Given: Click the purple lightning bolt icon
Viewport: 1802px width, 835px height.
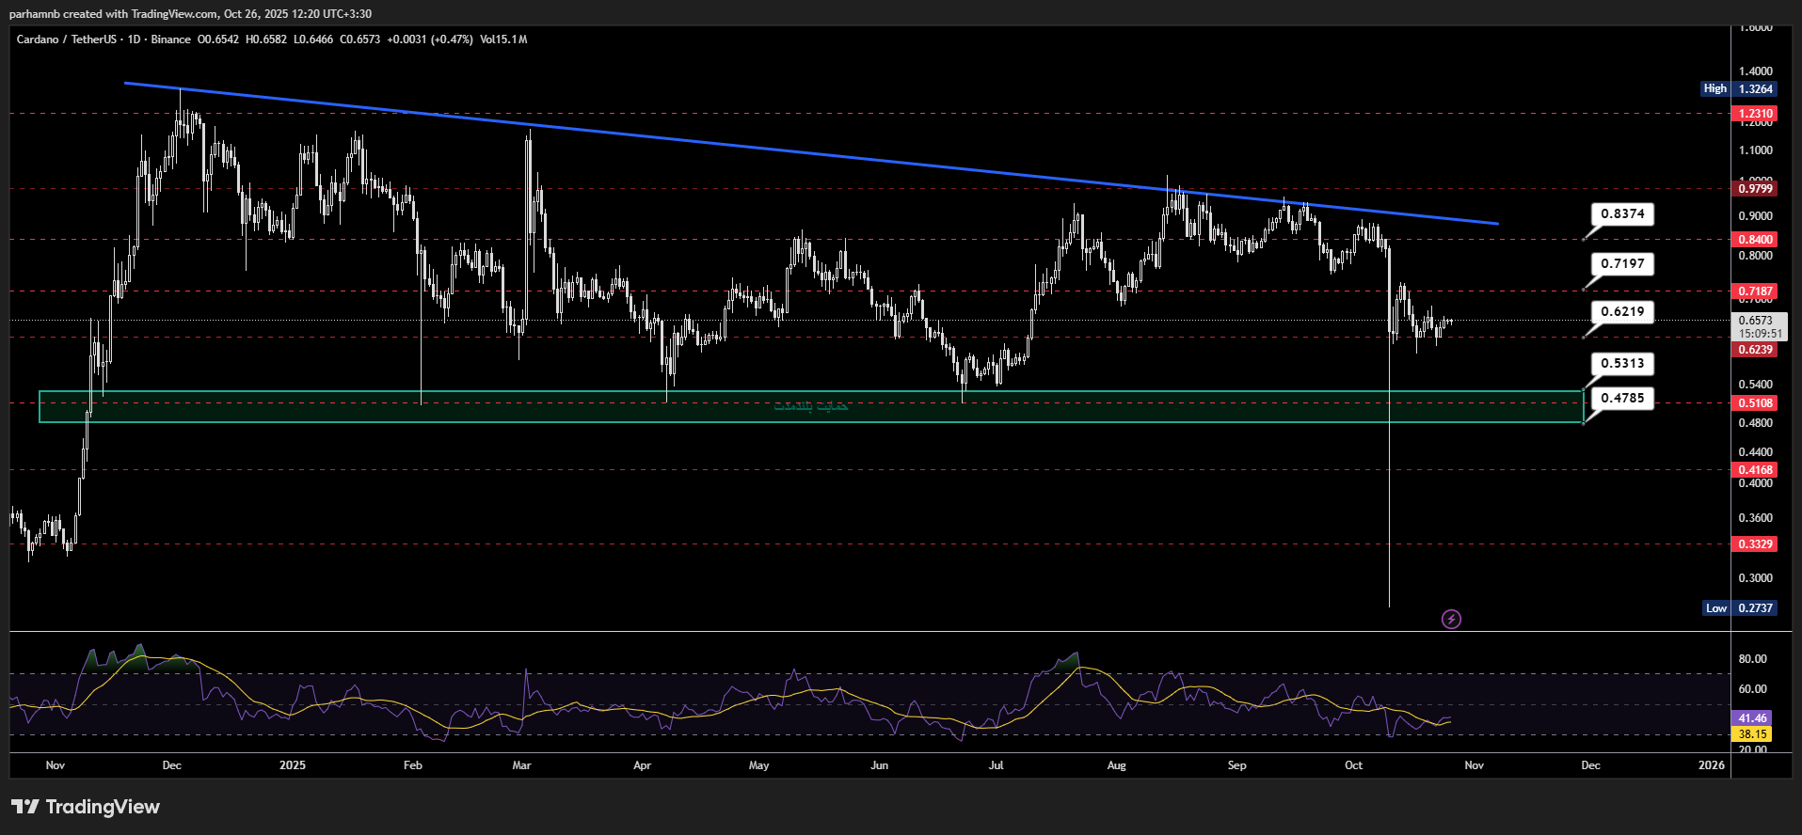Looking at the screenshot, I should (x=1451, y=619).
